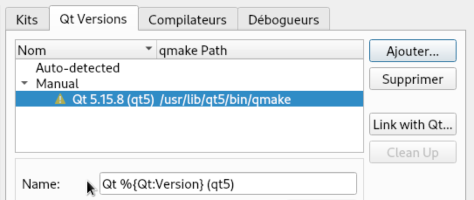Select the Qt 5.15.8 (qt5) version name

(x=113, y=100)
